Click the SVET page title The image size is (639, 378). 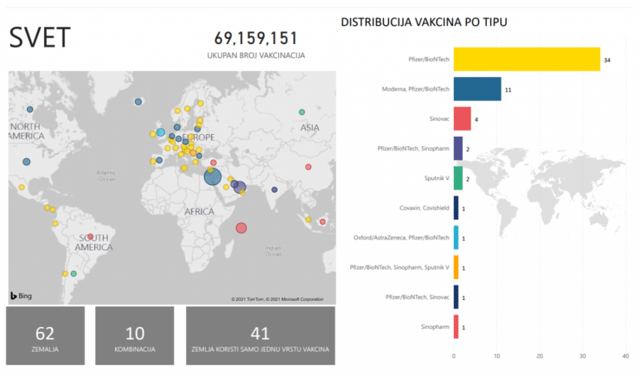tap(40, 38)
